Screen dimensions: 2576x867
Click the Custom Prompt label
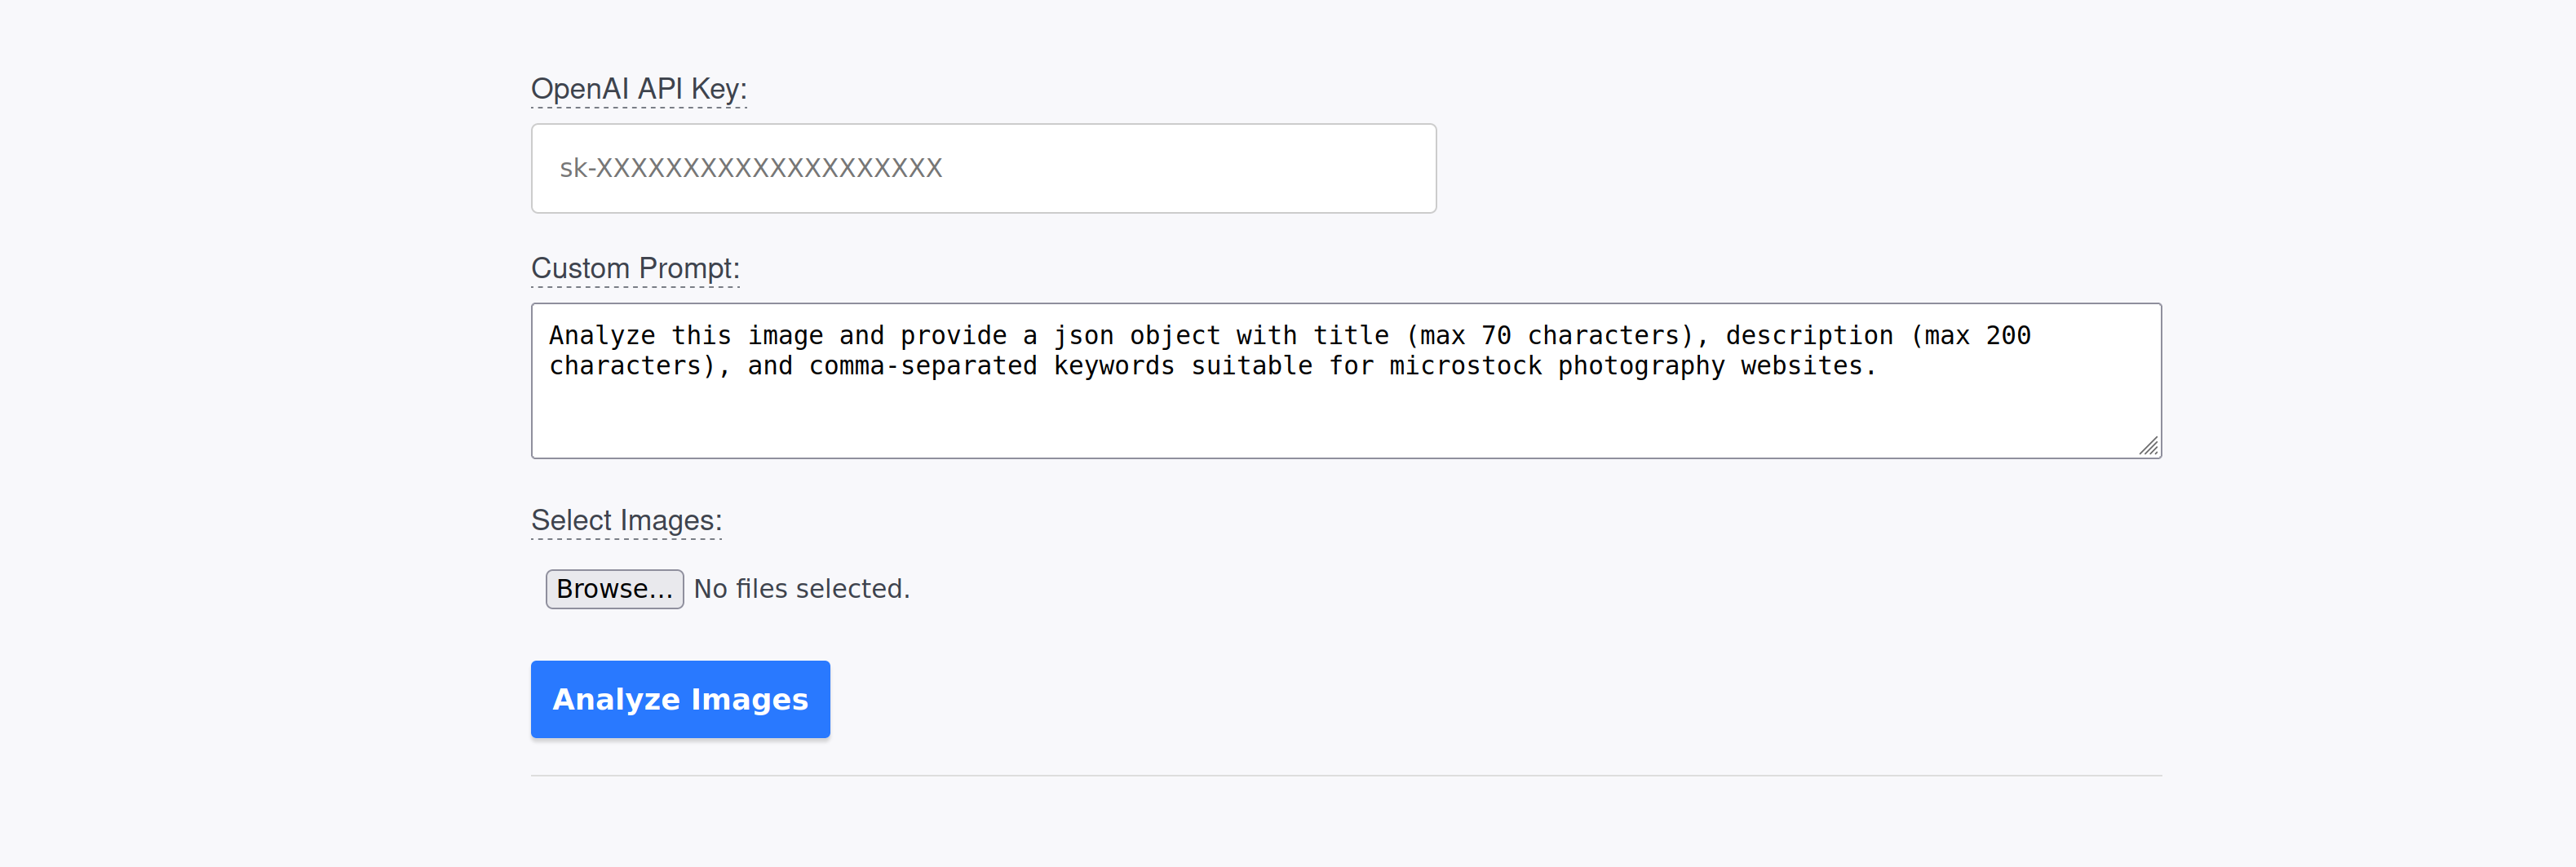pos(635,268)
